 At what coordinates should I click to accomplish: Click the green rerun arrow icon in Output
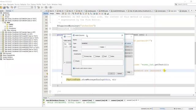click(44, 100)
